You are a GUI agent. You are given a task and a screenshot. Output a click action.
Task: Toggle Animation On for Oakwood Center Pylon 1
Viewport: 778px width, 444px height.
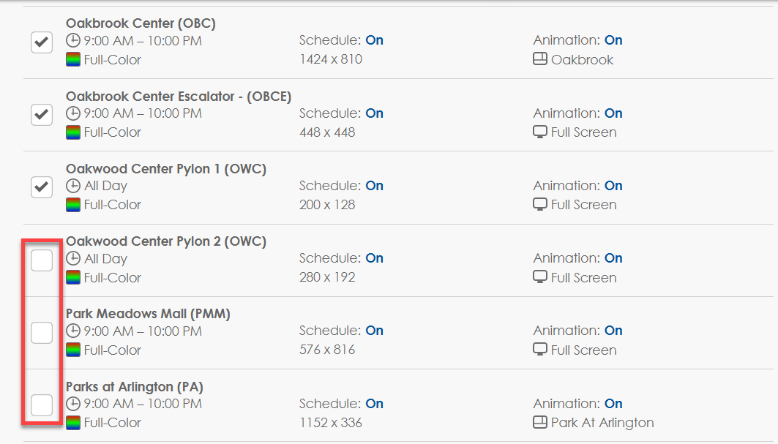pyautogui.click(x=613, y=186)
